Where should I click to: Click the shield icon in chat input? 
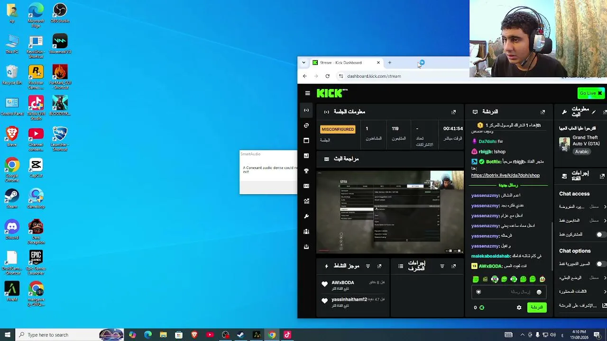point(478,292)
